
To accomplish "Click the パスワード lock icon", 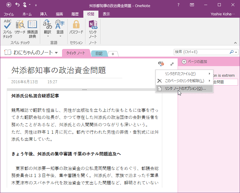I will point(76,24).
